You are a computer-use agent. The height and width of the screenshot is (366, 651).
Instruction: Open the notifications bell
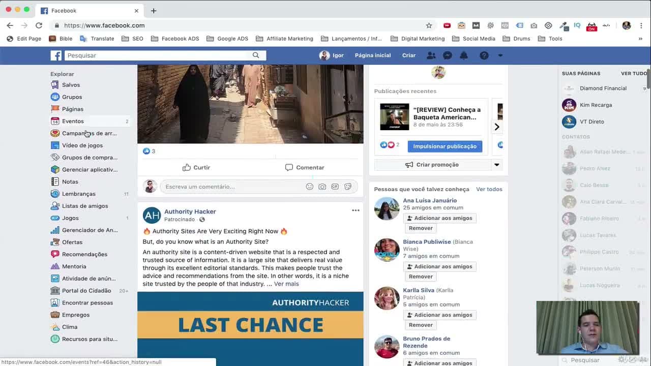464,55
